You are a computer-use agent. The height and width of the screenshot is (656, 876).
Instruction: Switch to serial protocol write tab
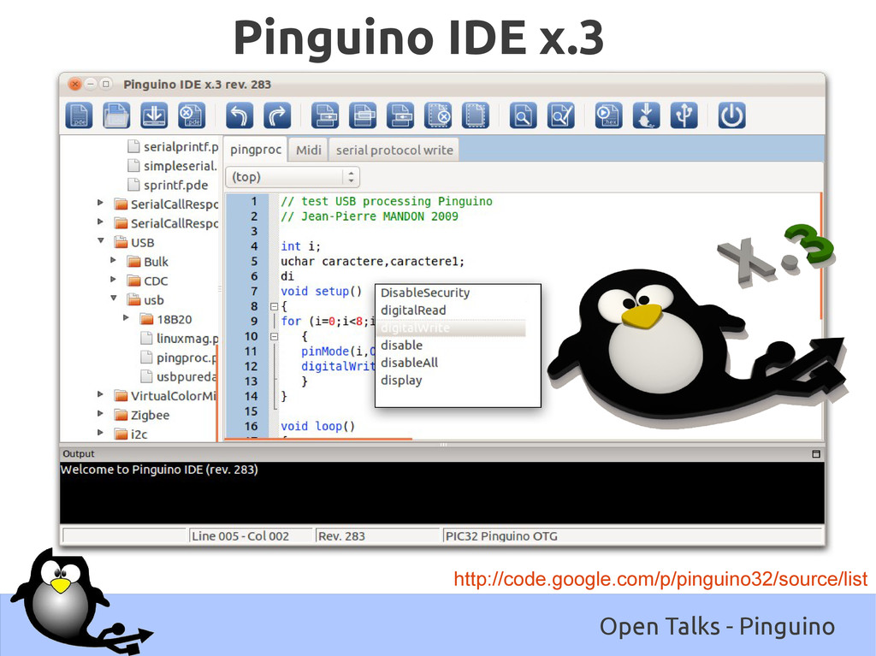pos(394,151)
